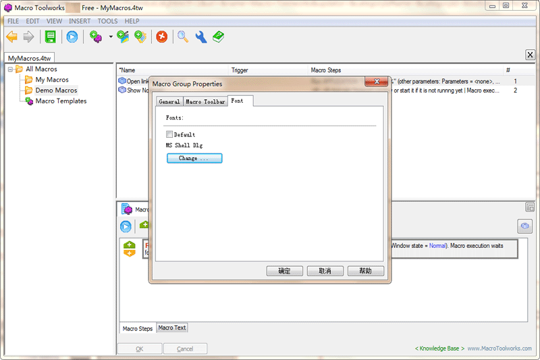Open the EDIT menu
Viewport: 540px width, 360px height.
pyautogui.click(x=32, y=21)
